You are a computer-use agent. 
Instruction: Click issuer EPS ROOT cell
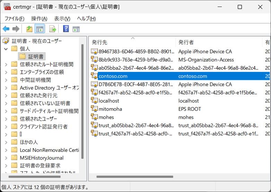coord(190,109)
